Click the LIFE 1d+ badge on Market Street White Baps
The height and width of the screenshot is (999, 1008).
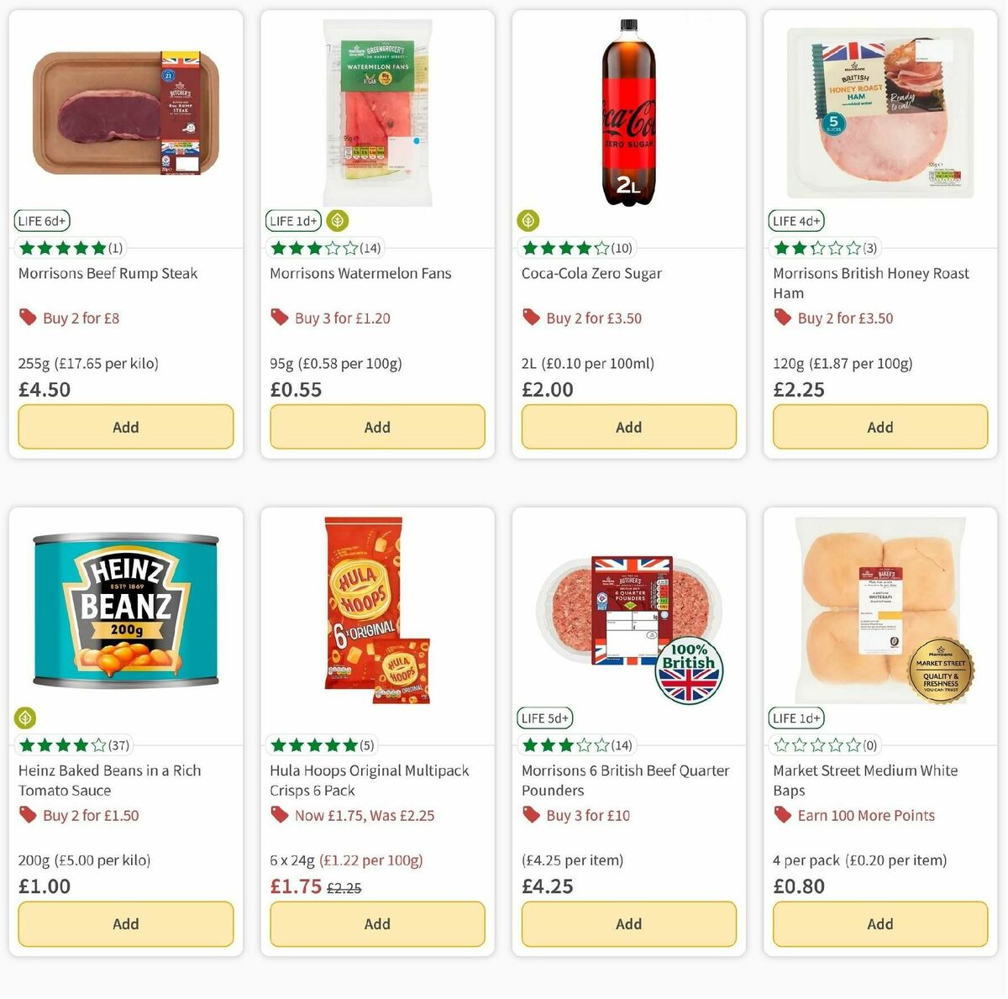pyautogui.click(x=795, y=718)
